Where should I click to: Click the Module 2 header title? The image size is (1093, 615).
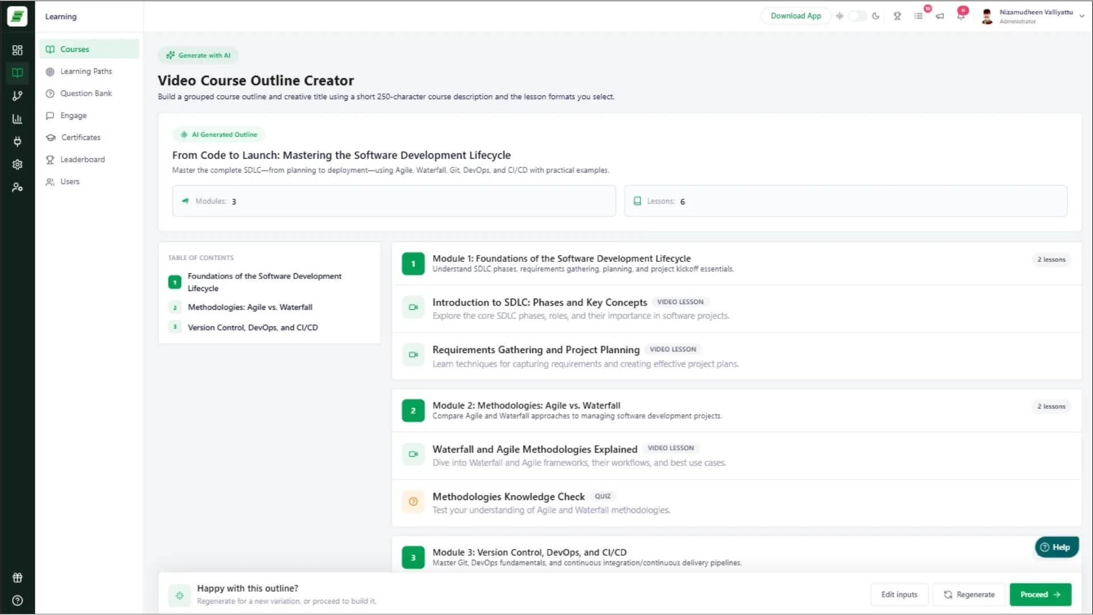[x=526, y=405]
